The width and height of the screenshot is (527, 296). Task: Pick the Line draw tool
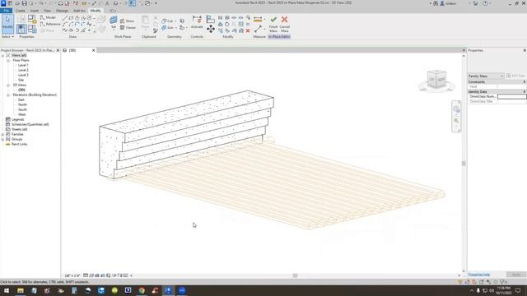pyautogui.click(x=65, y=18)
